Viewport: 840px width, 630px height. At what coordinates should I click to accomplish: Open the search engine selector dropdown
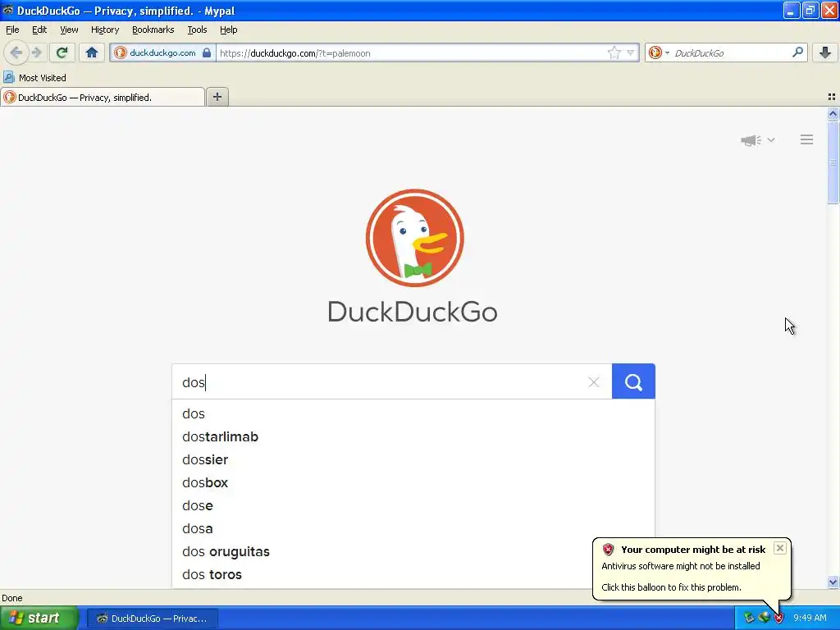659,52
